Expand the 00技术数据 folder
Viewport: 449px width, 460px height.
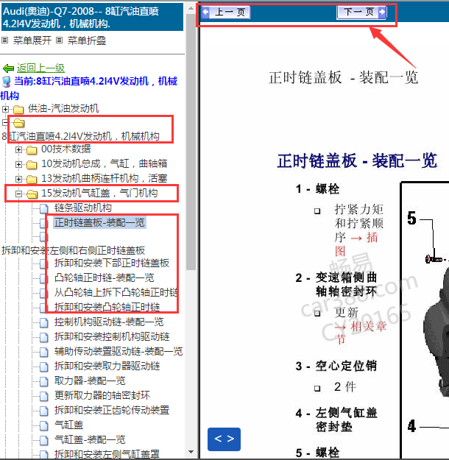(18, 149)
